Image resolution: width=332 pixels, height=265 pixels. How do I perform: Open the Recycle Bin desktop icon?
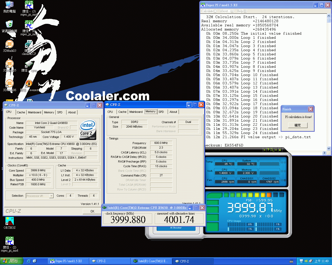[9, 27]
